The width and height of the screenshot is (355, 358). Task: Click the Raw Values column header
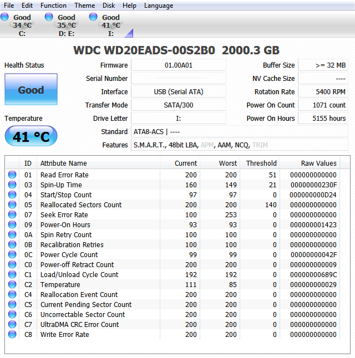(310, 163)
